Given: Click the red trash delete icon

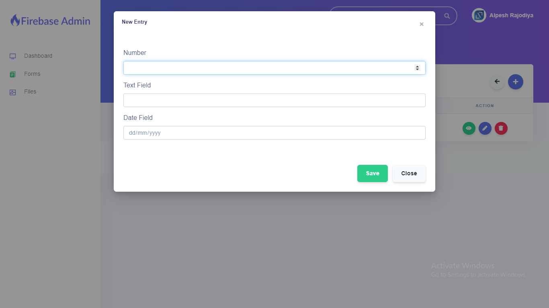Looking at the screenshot, I should pos(501,128).
